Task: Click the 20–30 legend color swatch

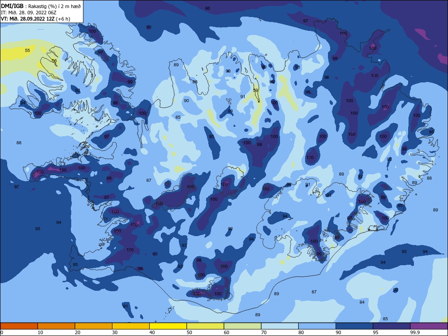Action: point(94,326)
